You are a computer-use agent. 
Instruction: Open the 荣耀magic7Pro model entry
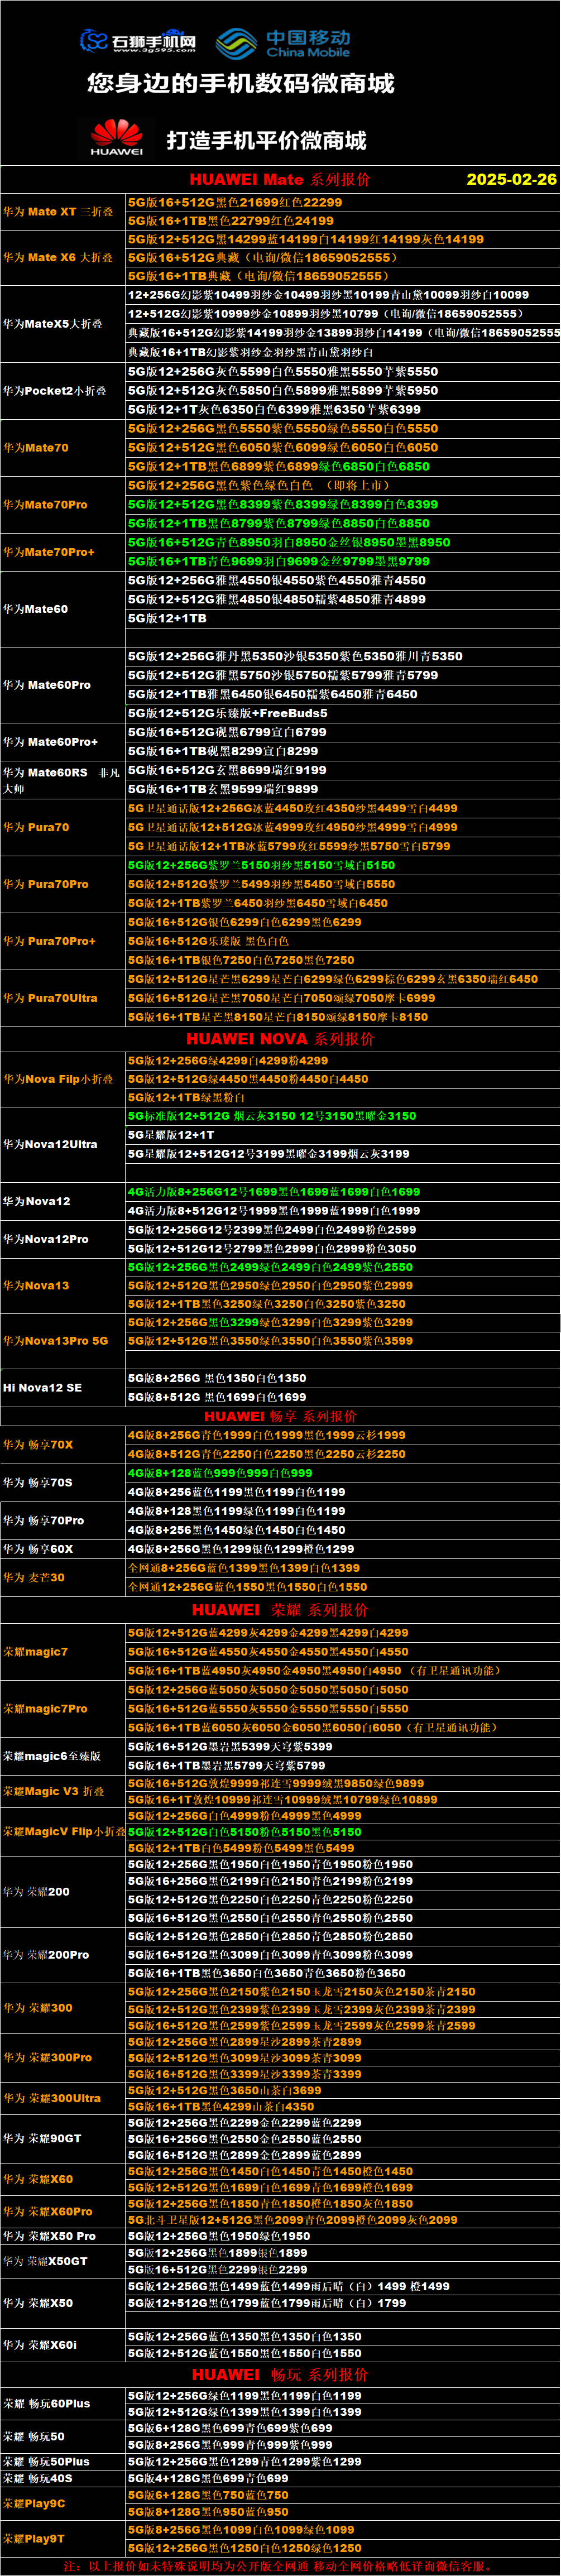(x=45, y=1709)
